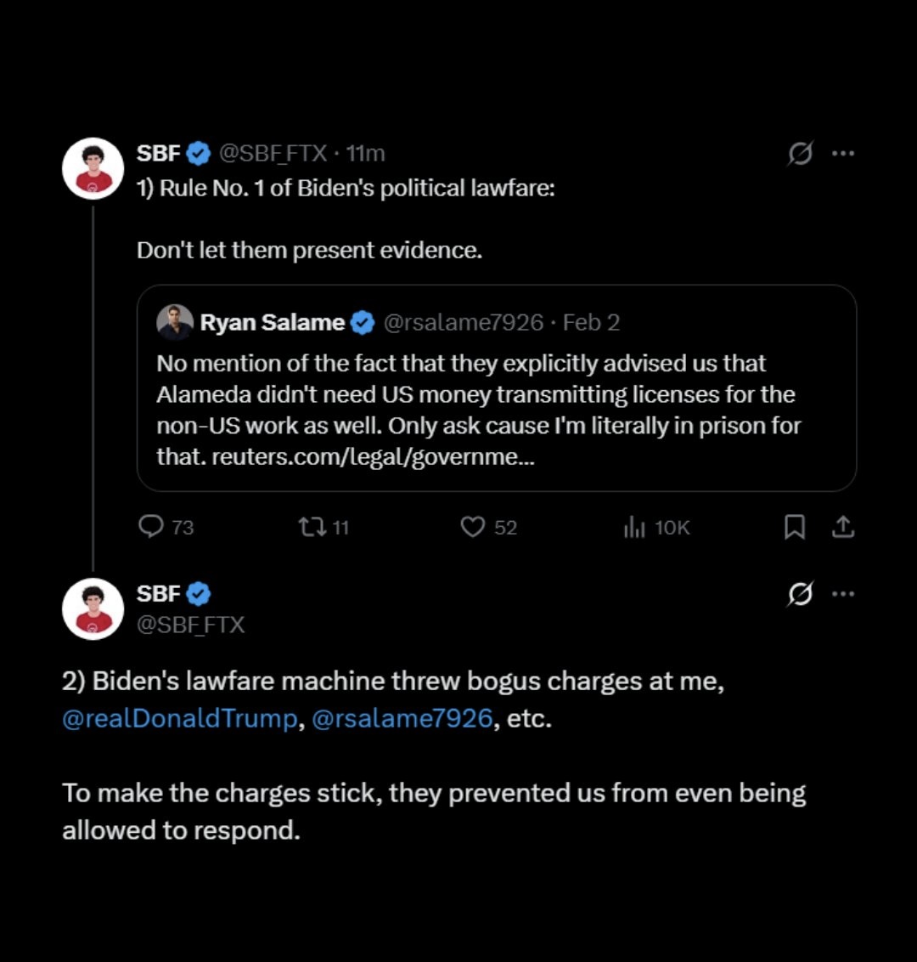Viewport: 917px width, 962px height.
Task: Like the first SBF post
Action: [x=472, y=528]
